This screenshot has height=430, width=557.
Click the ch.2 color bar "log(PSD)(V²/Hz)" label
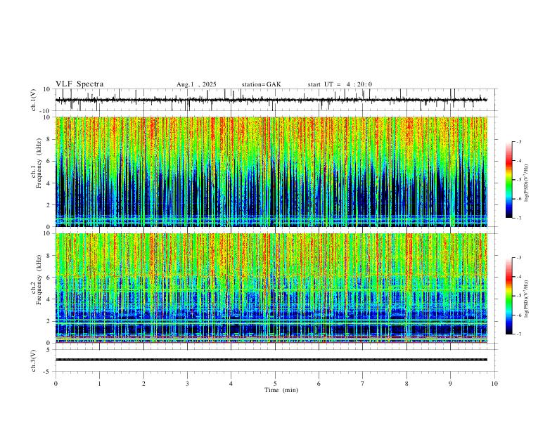coord(526,299)
